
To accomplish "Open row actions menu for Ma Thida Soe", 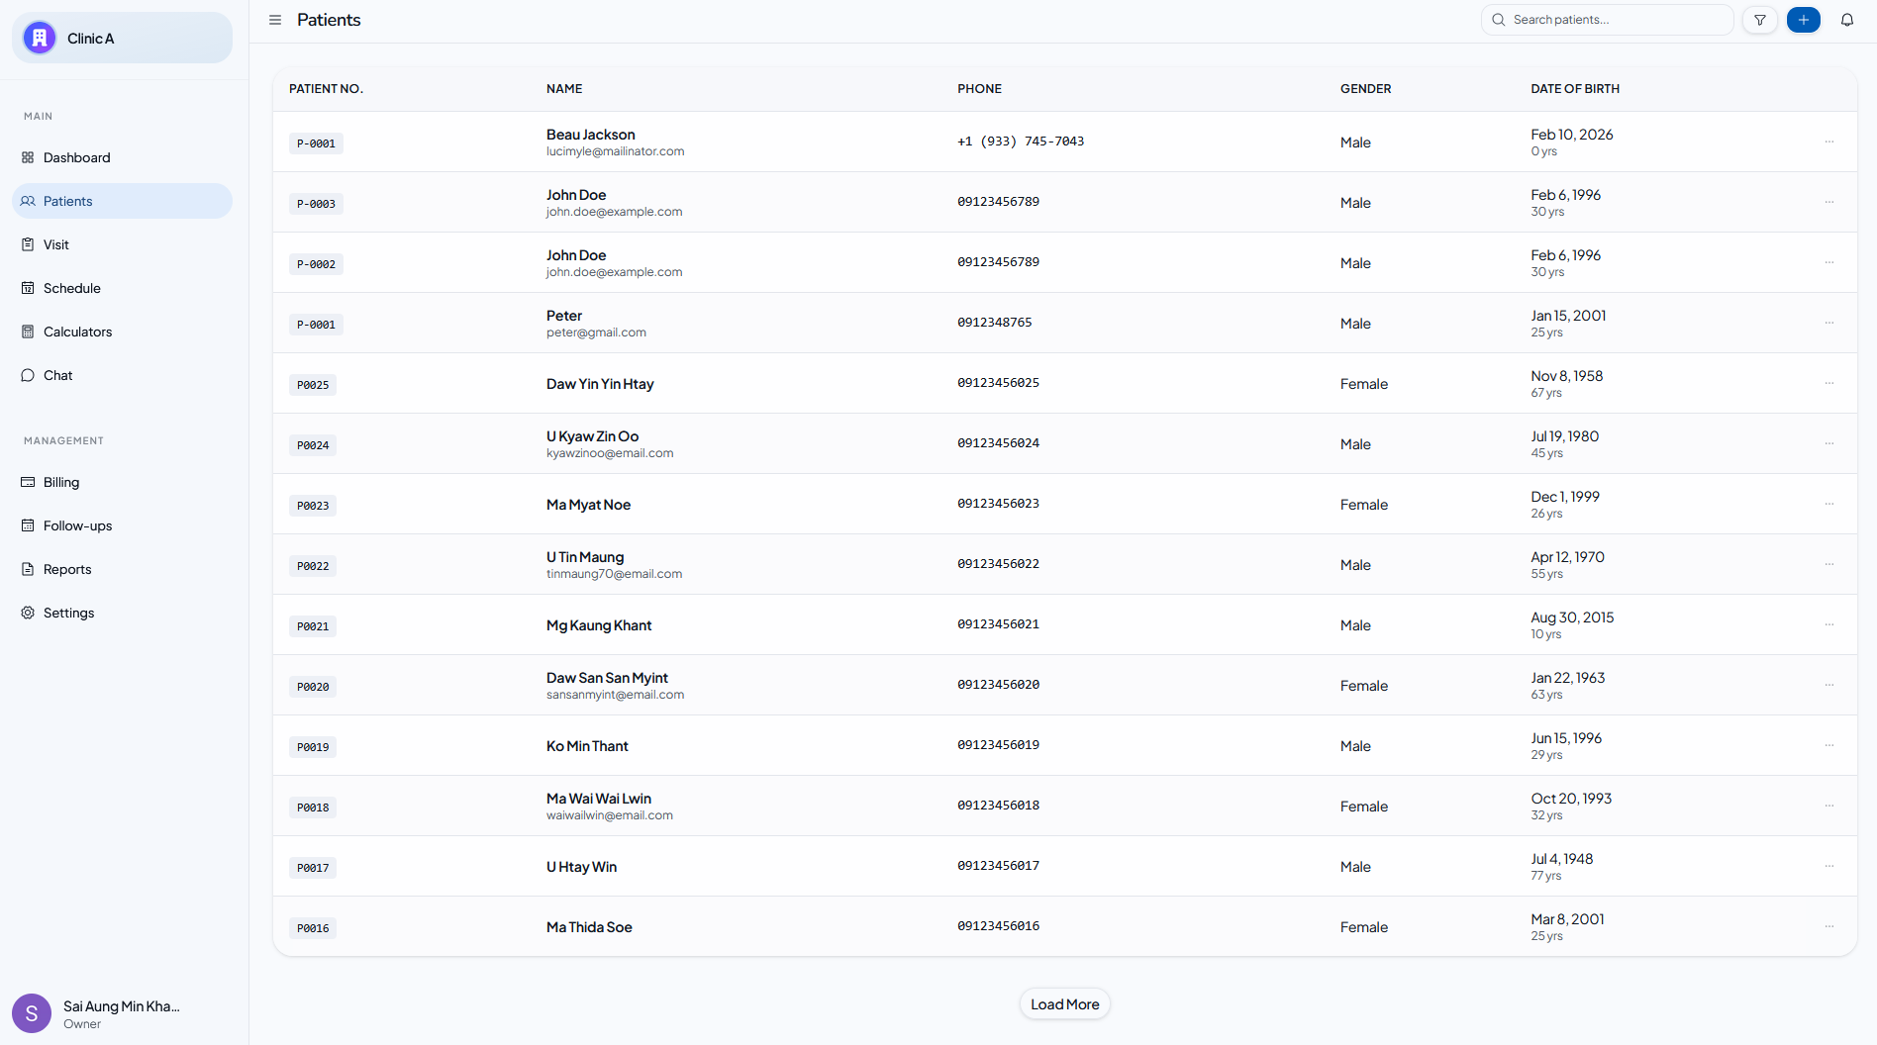I will 1829,926.
